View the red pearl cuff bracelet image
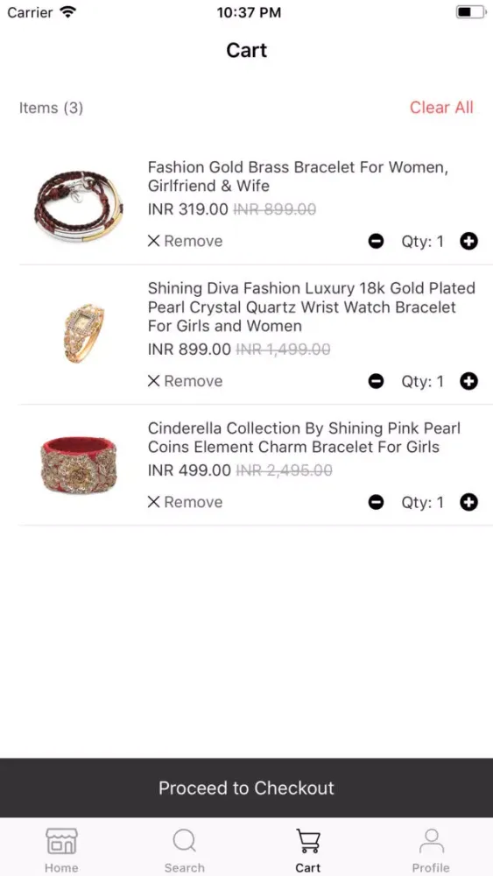The width and height of the screenshot is (493, 876). 79,465
